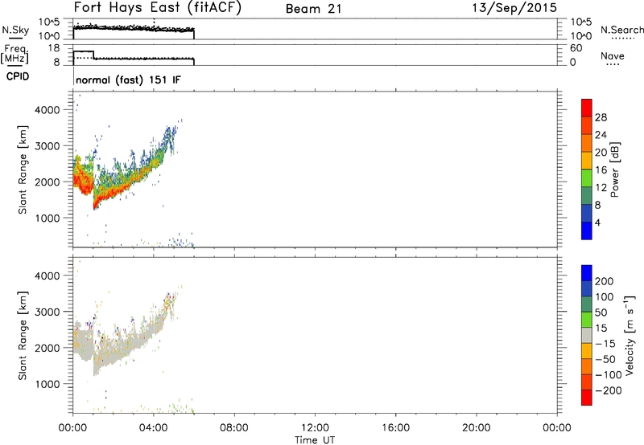Click the '08:00' time tick label
The width and height of the screenshot is (644, 445).
point(234,428)
